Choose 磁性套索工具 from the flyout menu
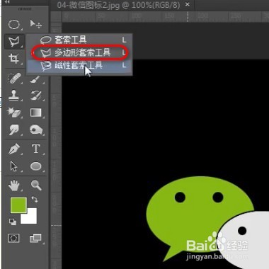 tap(79, 65)
